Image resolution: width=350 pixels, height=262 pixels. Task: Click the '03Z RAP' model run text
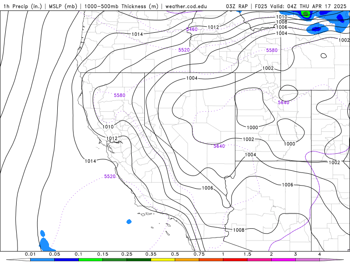coord(237,7)
